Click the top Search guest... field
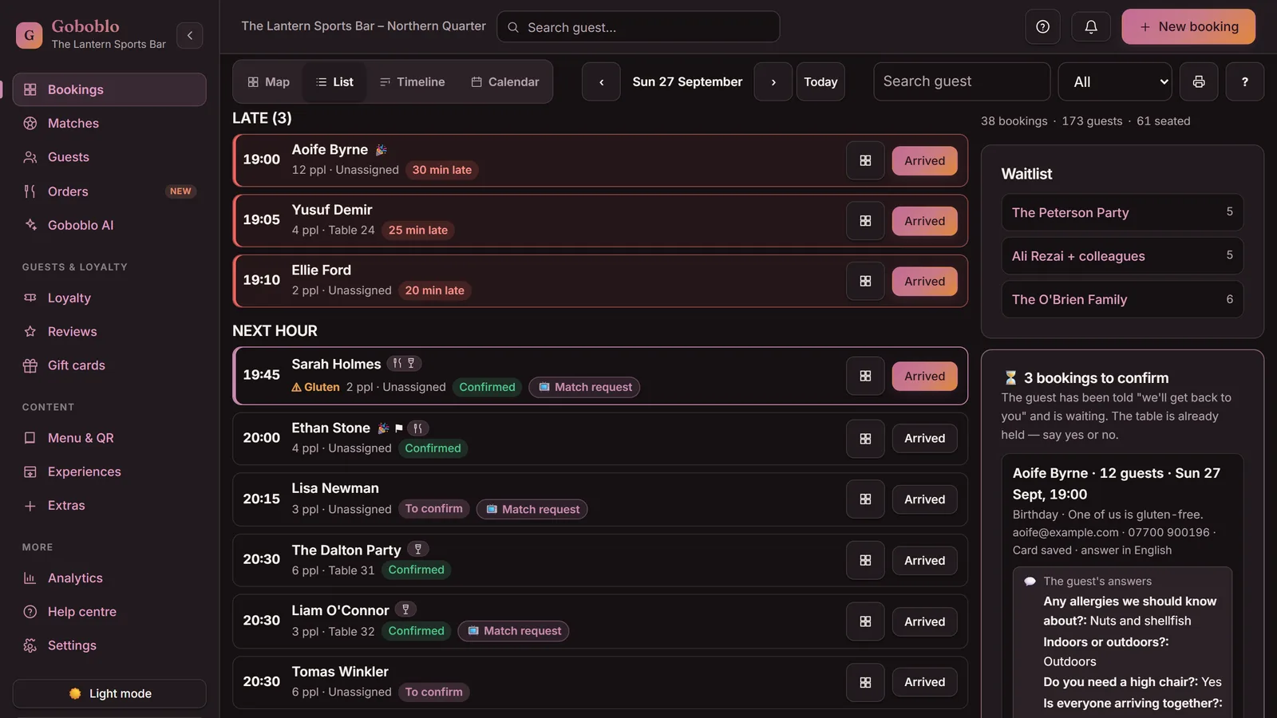This screenshot has height=718, width=1277. 638,27
